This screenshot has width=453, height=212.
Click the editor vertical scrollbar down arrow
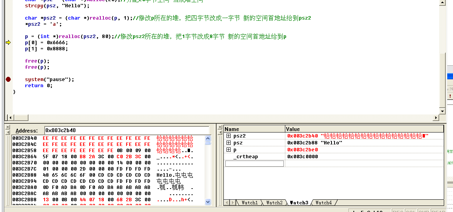pyautogui.click(x=442, y=111)
